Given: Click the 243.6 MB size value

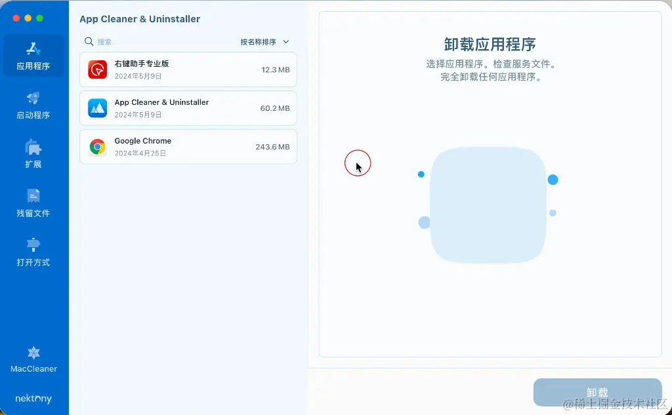Looking at the screenshot, I should point(272,147).
